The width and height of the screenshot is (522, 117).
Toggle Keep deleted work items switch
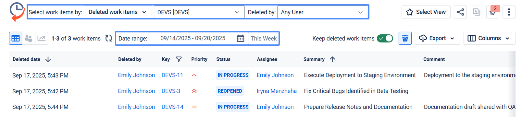pos(385,38)
